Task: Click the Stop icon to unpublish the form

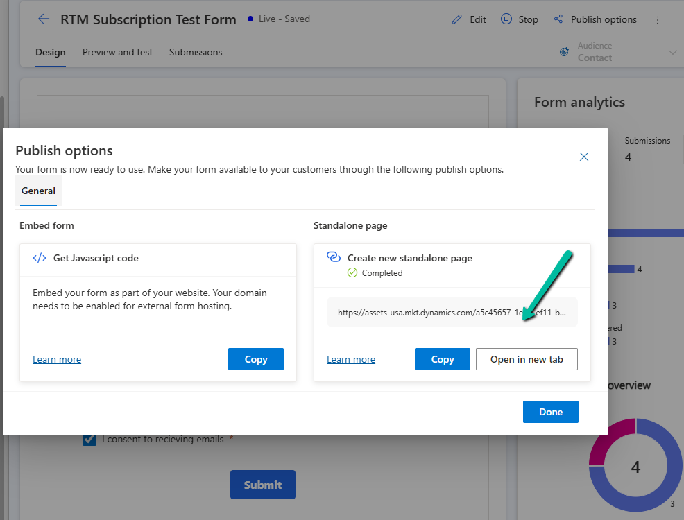Action: click(508, 19)
